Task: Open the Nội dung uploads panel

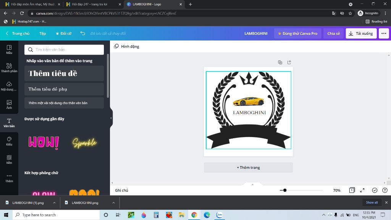Action: [9, 86]
